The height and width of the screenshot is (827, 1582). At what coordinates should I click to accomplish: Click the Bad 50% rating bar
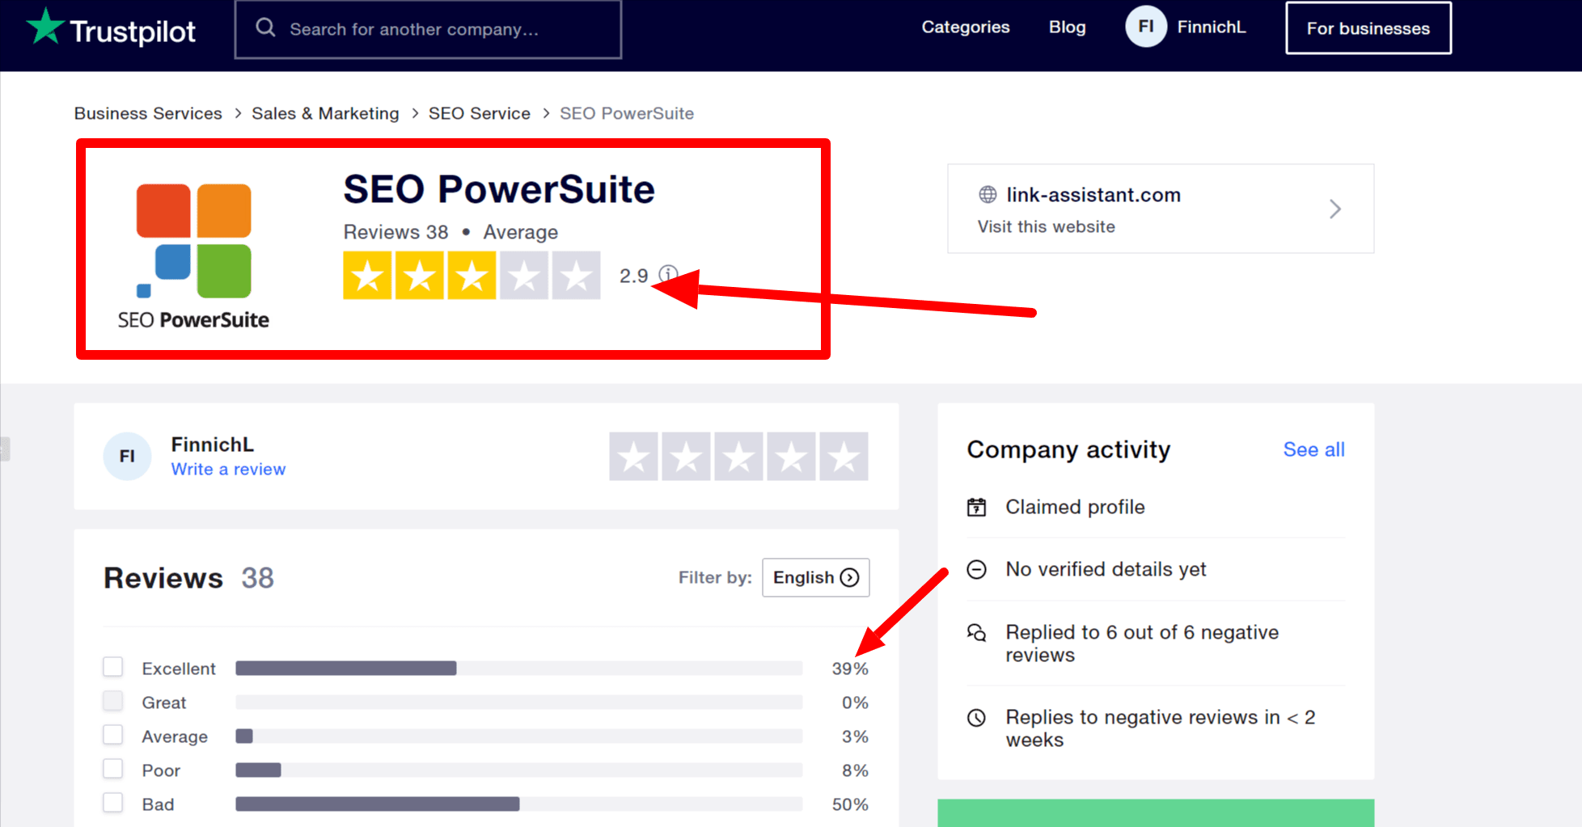click(518, 804)
